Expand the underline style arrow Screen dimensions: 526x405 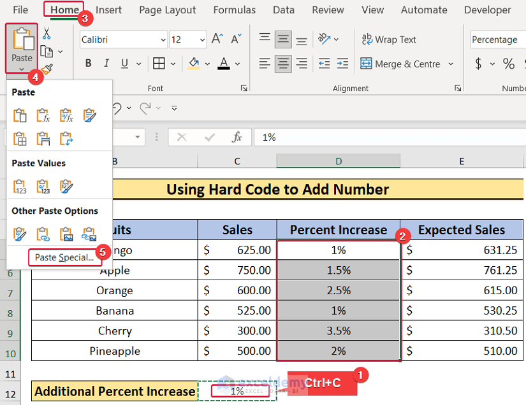pos(138,64)
